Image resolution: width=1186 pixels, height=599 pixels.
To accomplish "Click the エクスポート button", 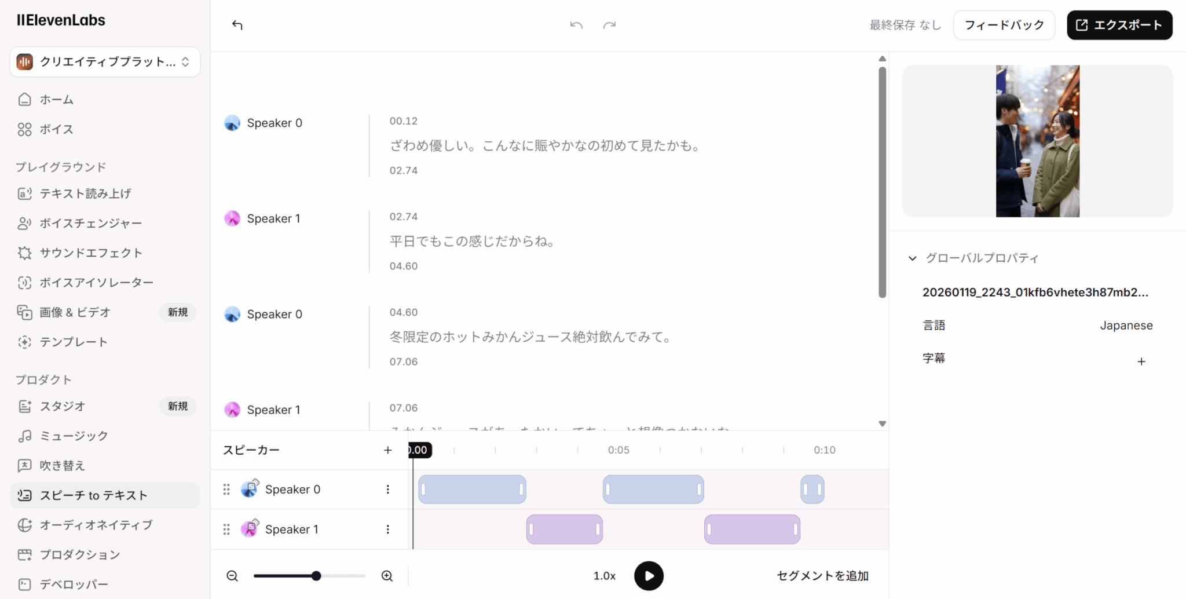I will pyautogui.click(x=1119, y=25).
